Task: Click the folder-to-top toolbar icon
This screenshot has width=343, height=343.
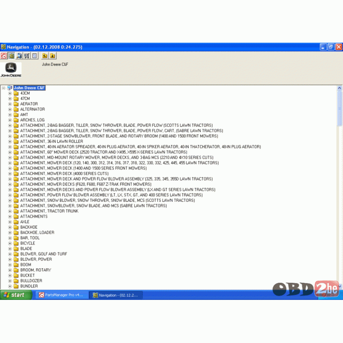Action: pyautogui.click(x=52, y=56)
